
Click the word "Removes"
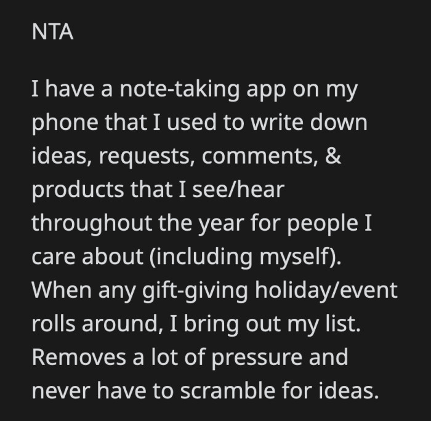tap(77, 356)
